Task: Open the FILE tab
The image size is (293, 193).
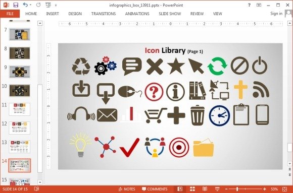Action: [x=10, y=14]
